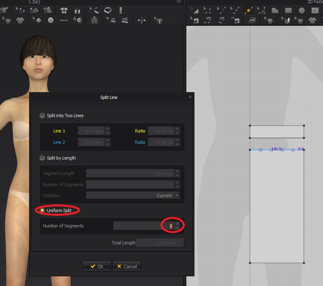
Task: Select the garment measure tool with arrow
Action: [158, 20]
